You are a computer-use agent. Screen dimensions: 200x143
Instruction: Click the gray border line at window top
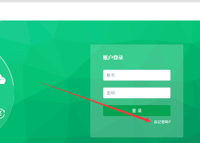(100, 1)
